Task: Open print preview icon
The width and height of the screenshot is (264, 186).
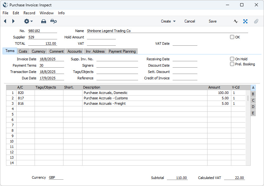Action: point(54,21)
